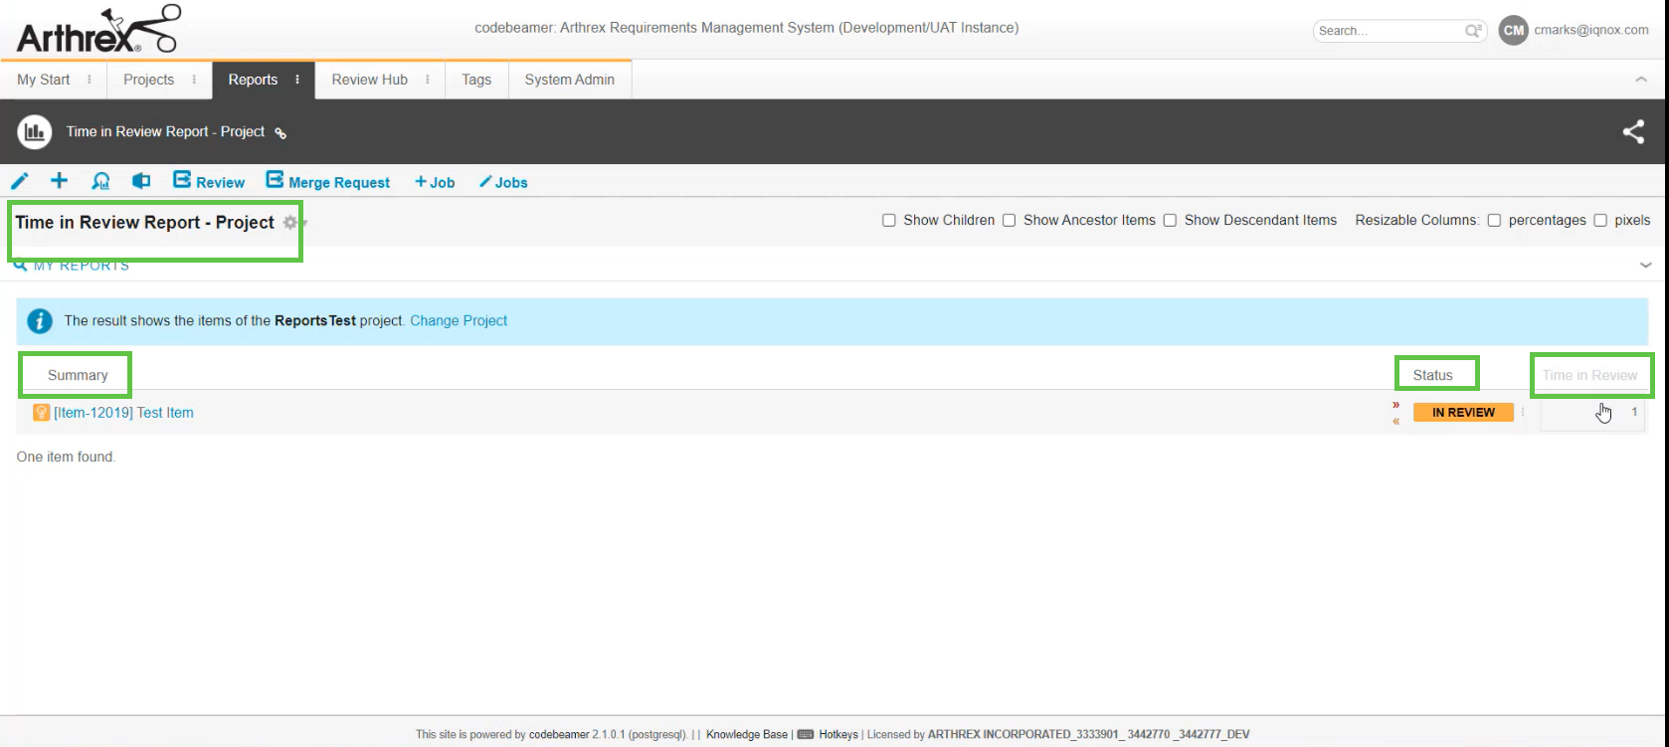Open the Projects tab
Screen dimensions: 1669x747
148,80
